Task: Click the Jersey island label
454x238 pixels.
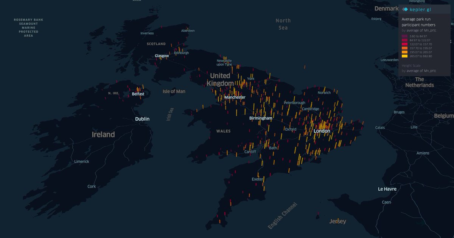Action: pos(337,221)
